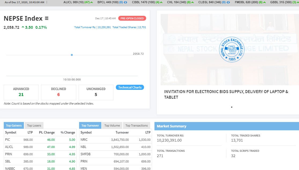Click the CBBL ticker up arrow
The width and height of the screenshot is (299, 170).
(161, 2)
